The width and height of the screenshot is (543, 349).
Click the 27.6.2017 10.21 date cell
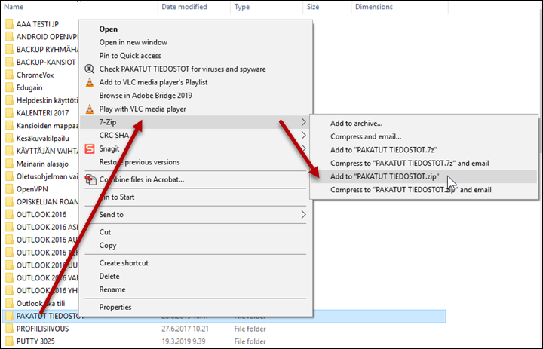point(184,329)
